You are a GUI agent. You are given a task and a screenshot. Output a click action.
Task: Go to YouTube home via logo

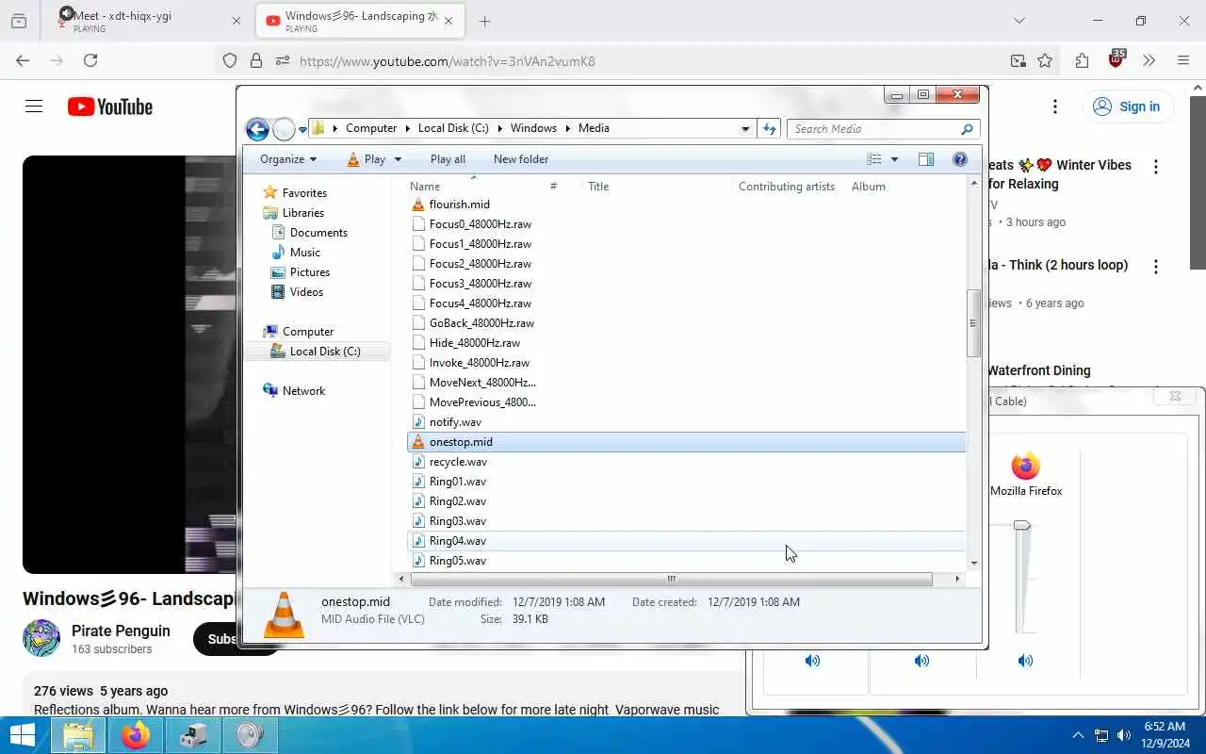pos(110,107)
